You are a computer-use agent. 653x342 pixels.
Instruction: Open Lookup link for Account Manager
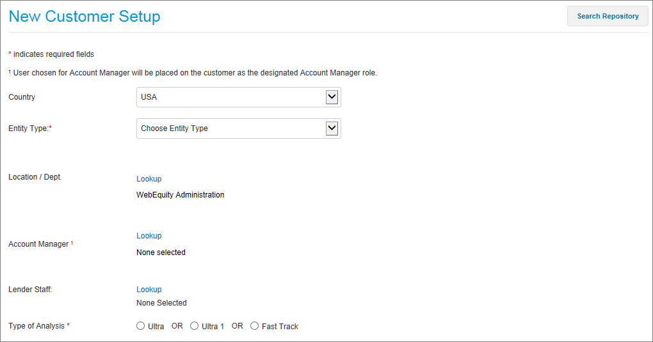pos(149,236)
